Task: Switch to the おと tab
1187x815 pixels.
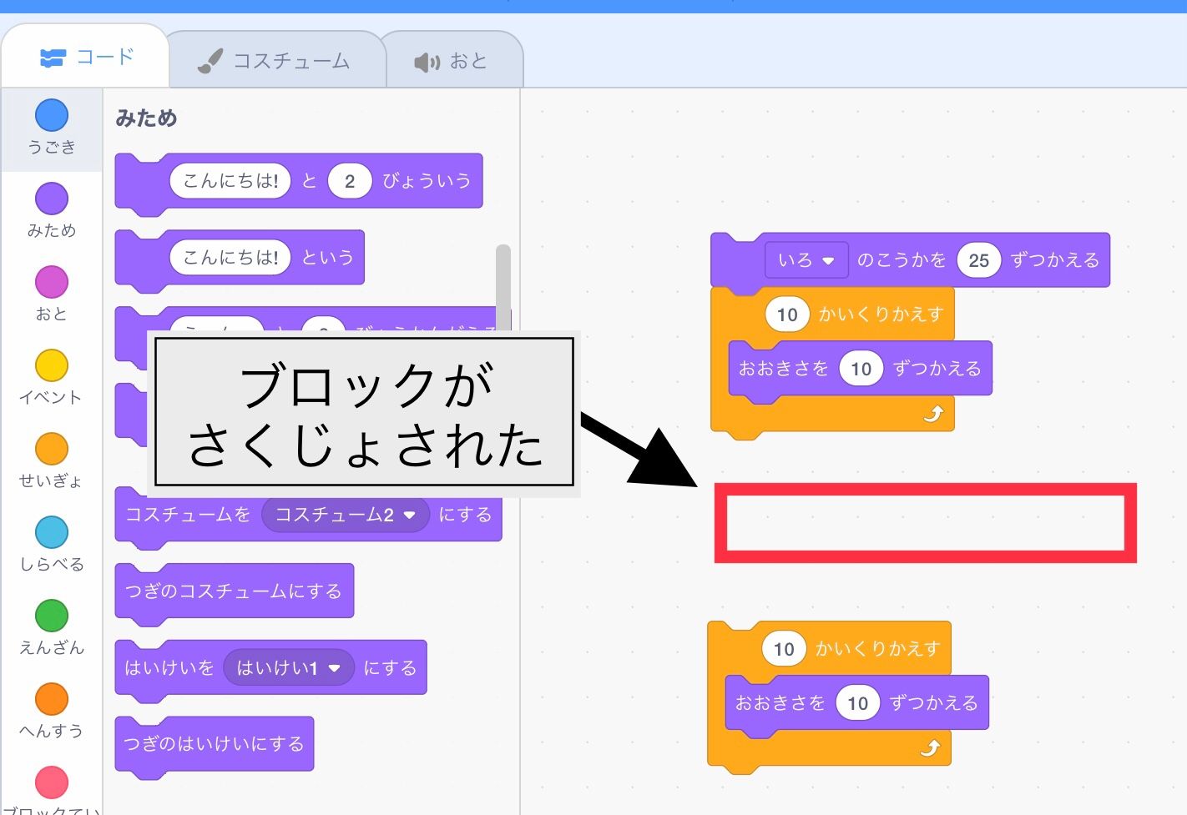Action: pos(453,58)
